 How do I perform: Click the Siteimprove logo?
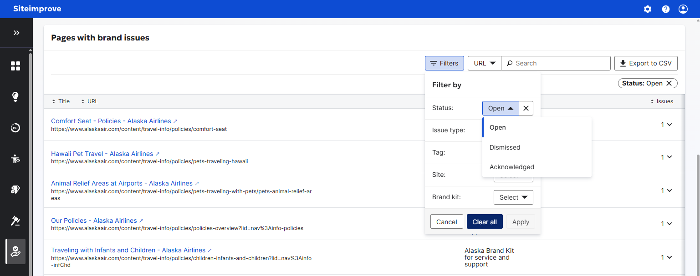point(37,9)
